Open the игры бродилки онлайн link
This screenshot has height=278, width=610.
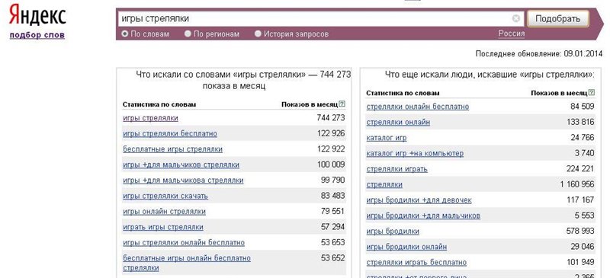pyautogui.click(x=406, y=247)
